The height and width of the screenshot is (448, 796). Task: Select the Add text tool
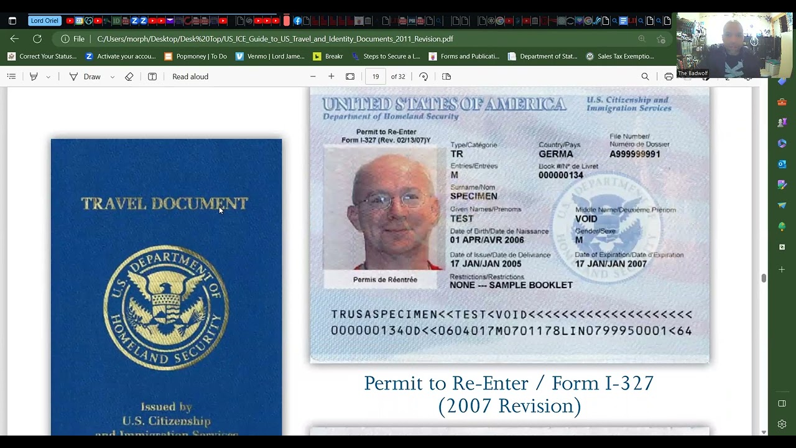pyautogui.click(x=152, y=77)
